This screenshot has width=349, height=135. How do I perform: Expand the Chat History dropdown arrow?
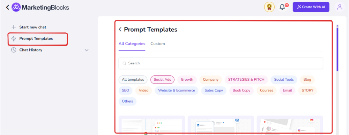[x=87, y=50]
